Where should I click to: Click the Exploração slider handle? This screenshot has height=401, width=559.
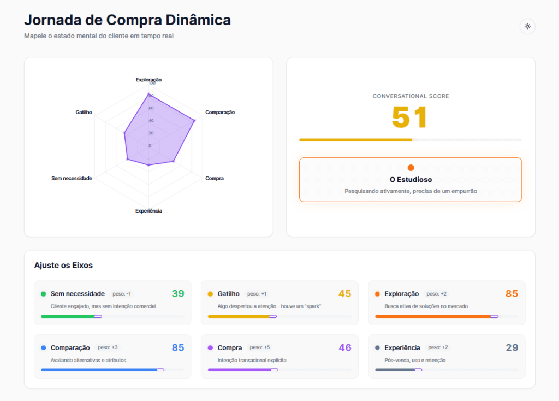pyautogui.click(x=494, y=316)
